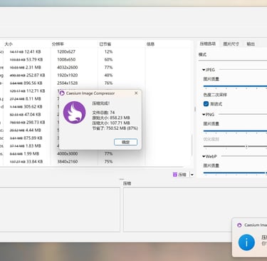Click the 3840x2160 resolution cell

click(x=68, y=162)
